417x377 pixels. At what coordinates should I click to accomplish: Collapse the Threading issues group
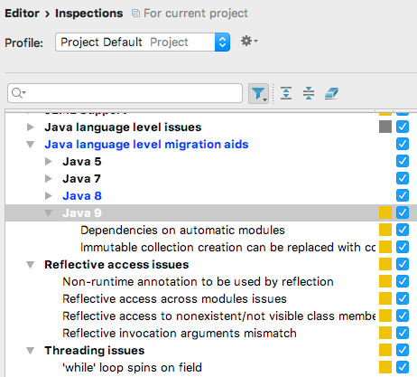(31, 351)
